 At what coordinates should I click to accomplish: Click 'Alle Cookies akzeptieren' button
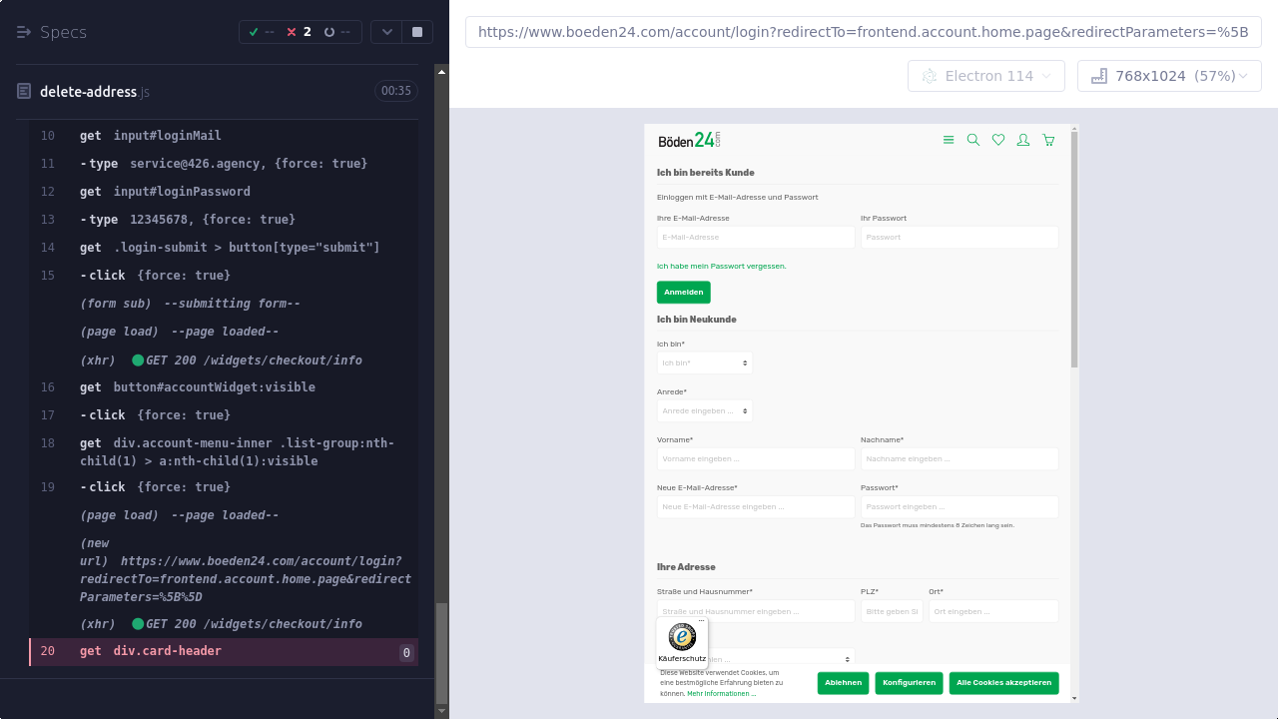(x=1003, y=683)
